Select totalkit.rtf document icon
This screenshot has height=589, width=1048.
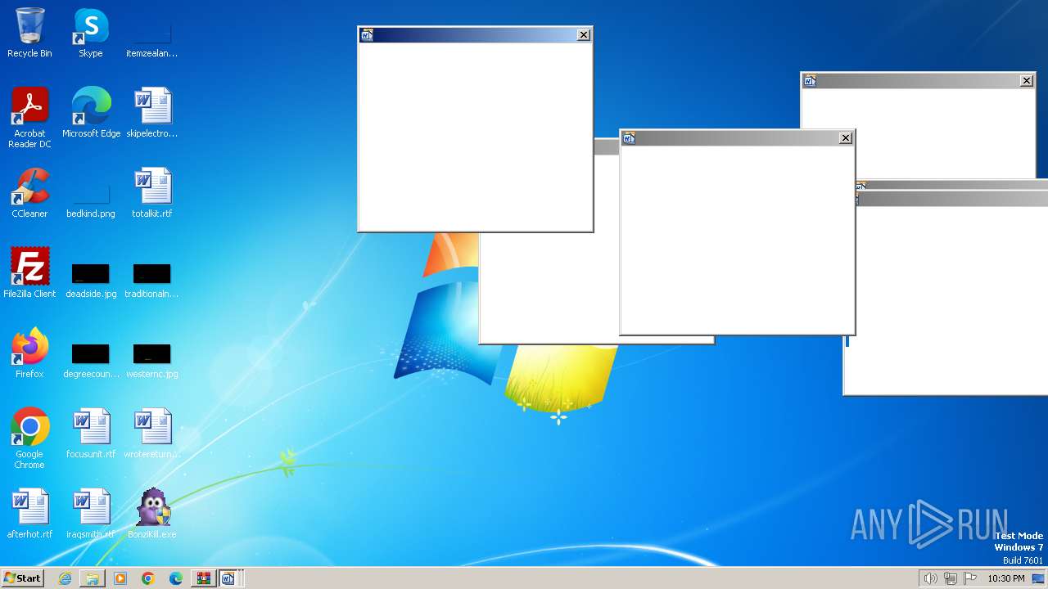click(151, 193)
